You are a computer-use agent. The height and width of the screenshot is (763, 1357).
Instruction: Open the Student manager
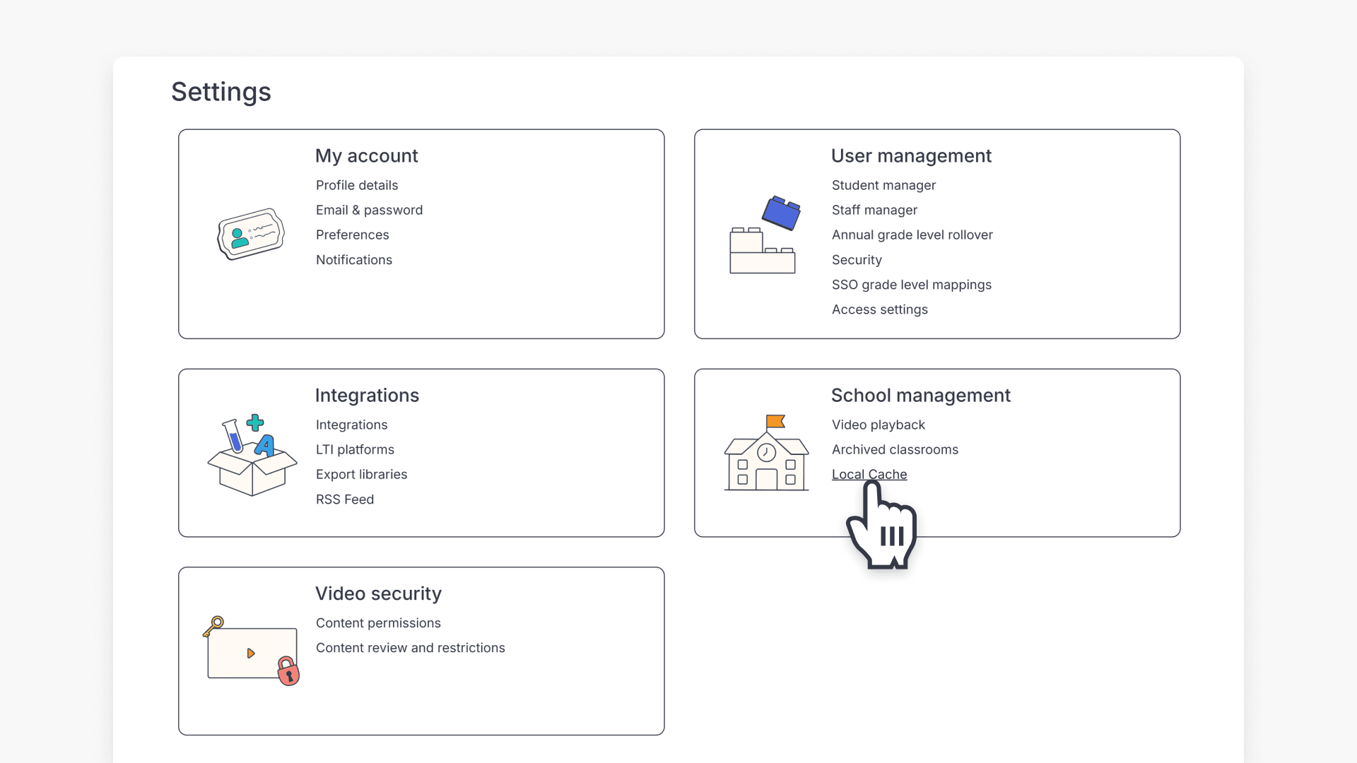point(883,185)
